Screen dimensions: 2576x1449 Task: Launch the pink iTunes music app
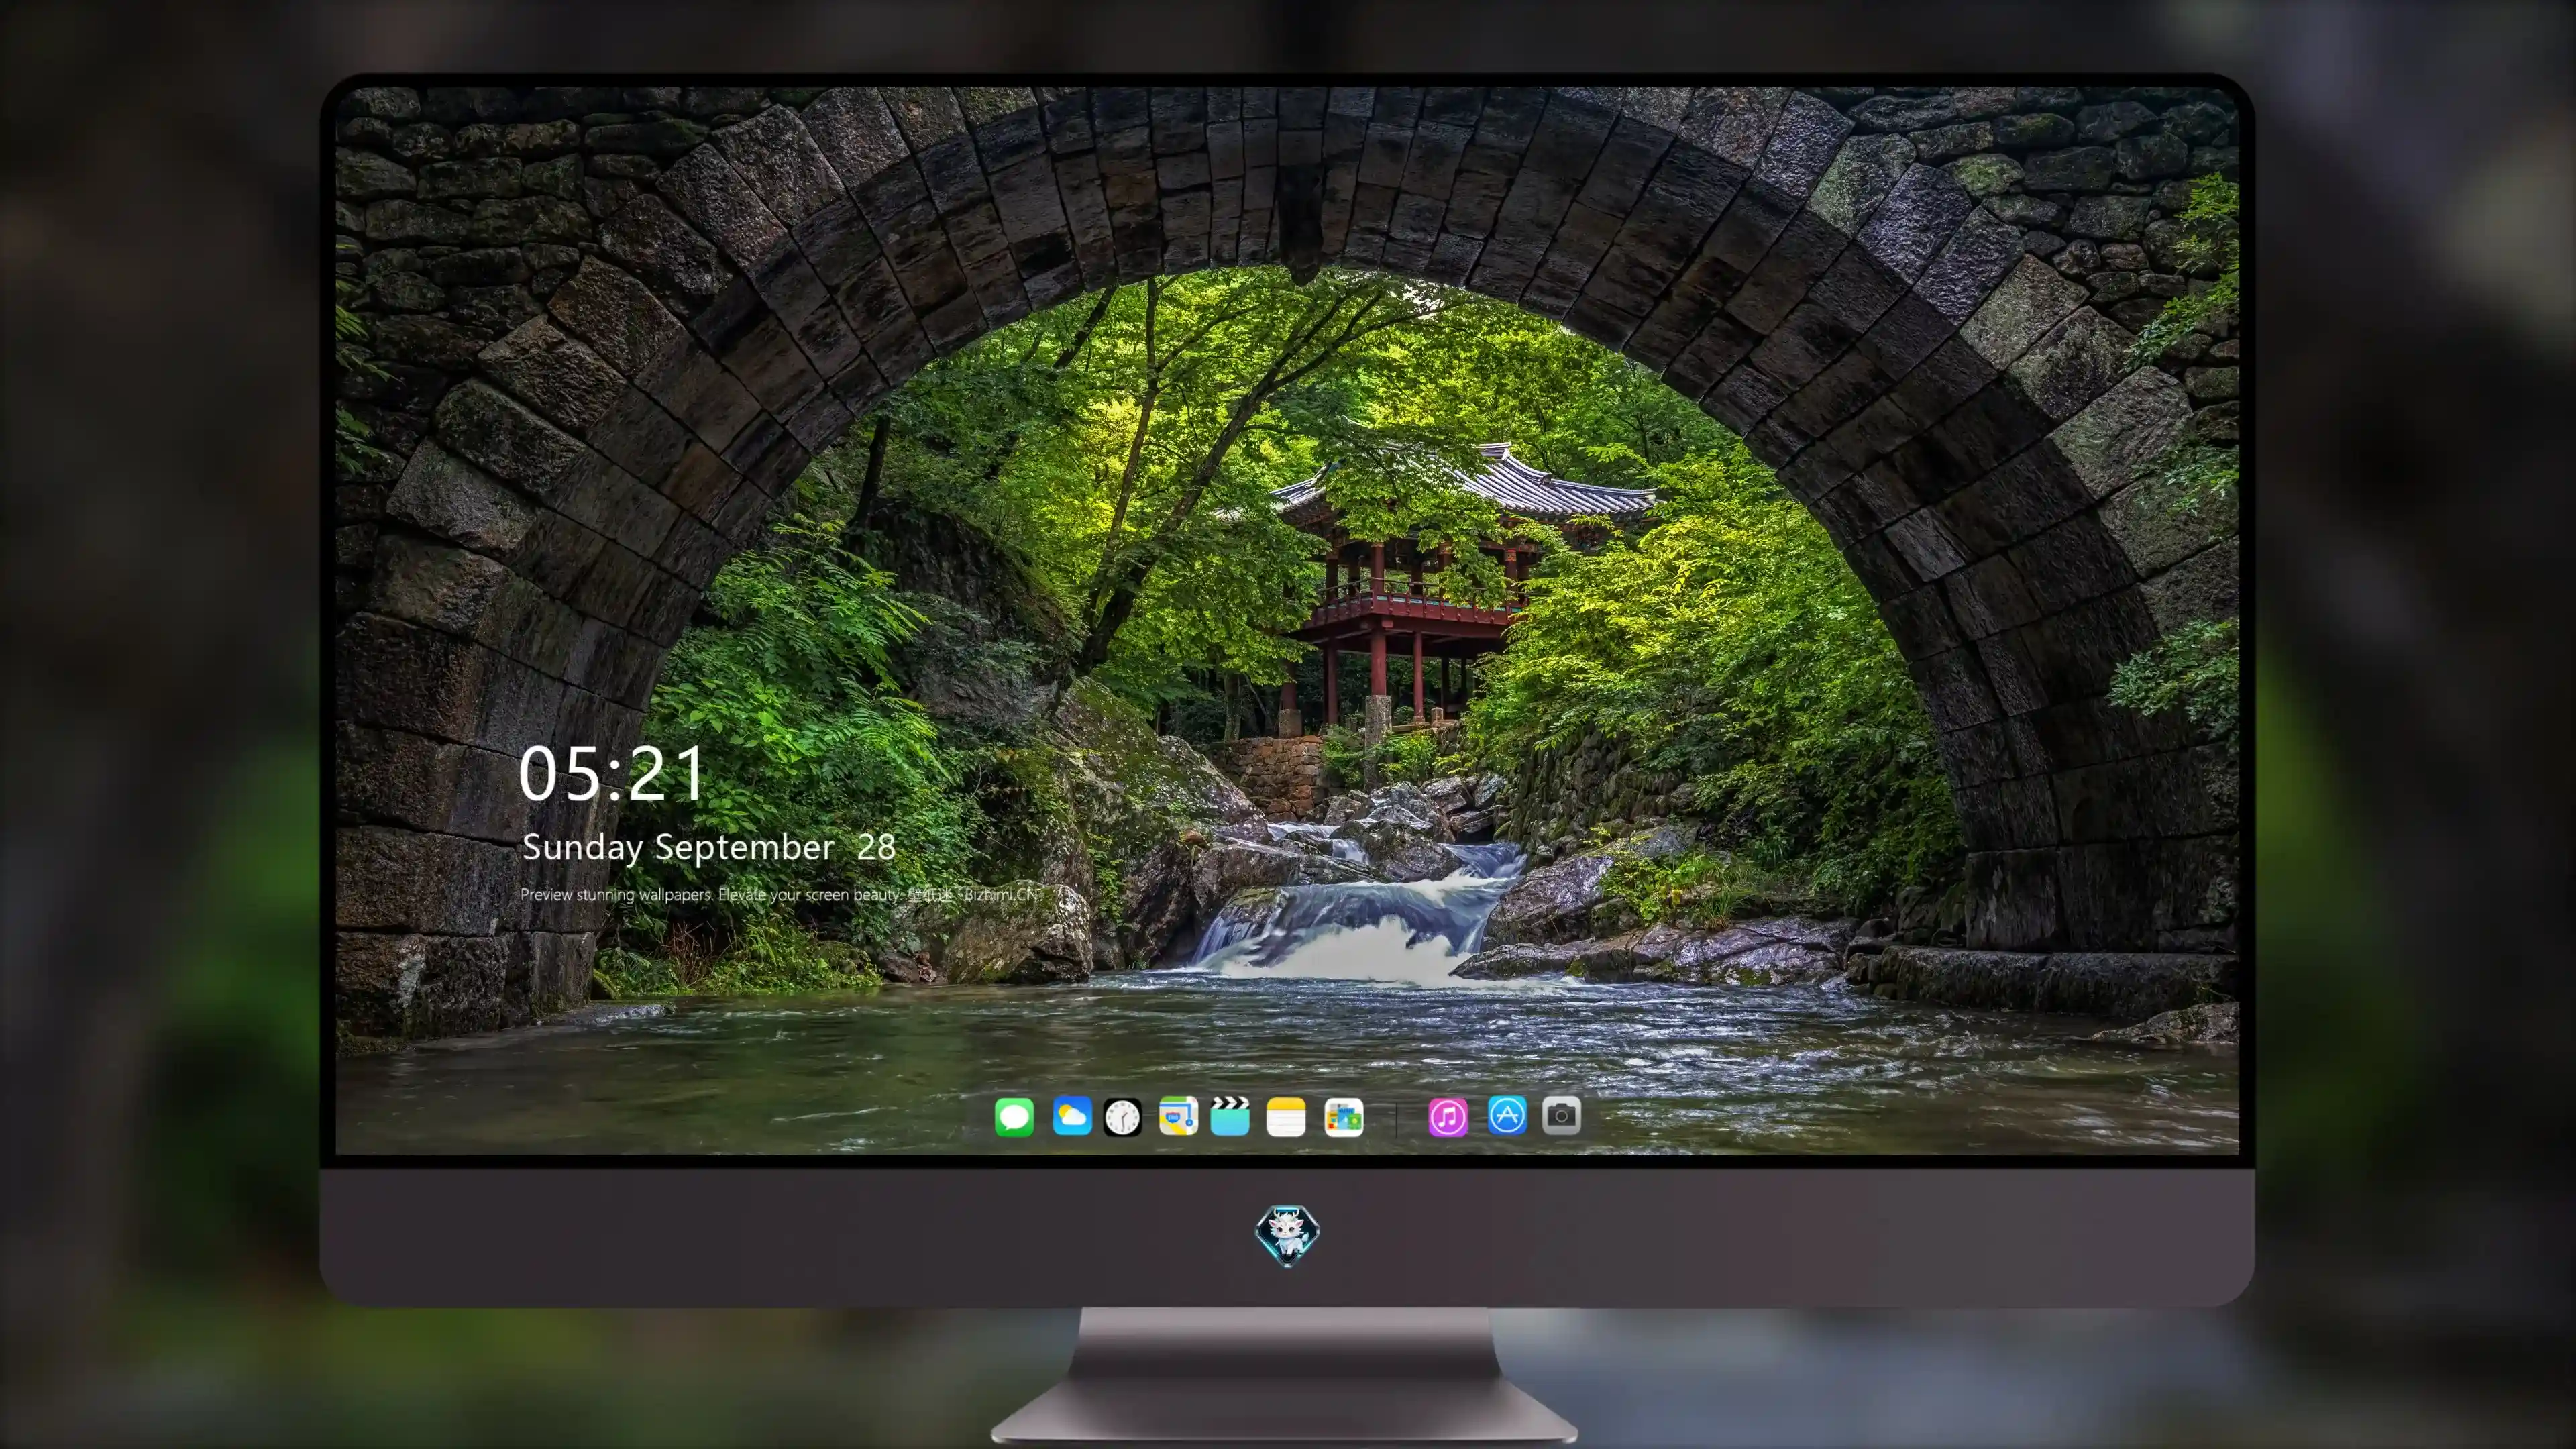coord(1448,1117)
